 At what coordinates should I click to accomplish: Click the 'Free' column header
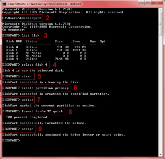click(x=76, y=41)
